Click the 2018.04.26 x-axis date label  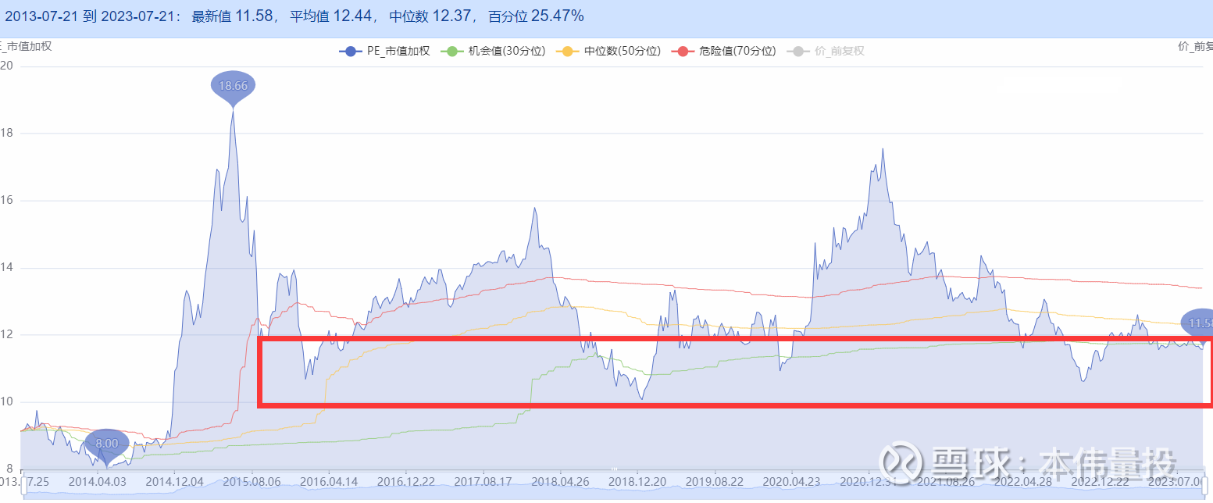tap(559, 483)
